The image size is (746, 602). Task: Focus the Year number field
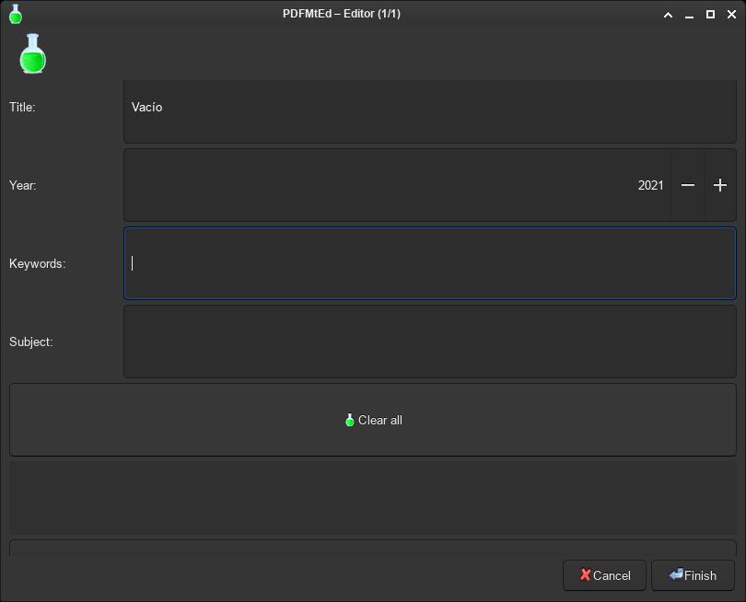click(397, 185)
